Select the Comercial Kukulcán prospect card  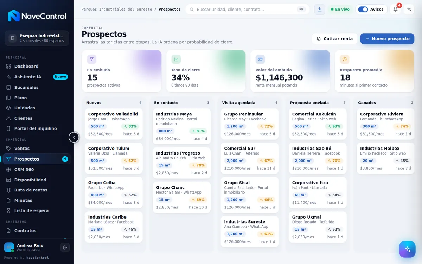coord(318,124)
